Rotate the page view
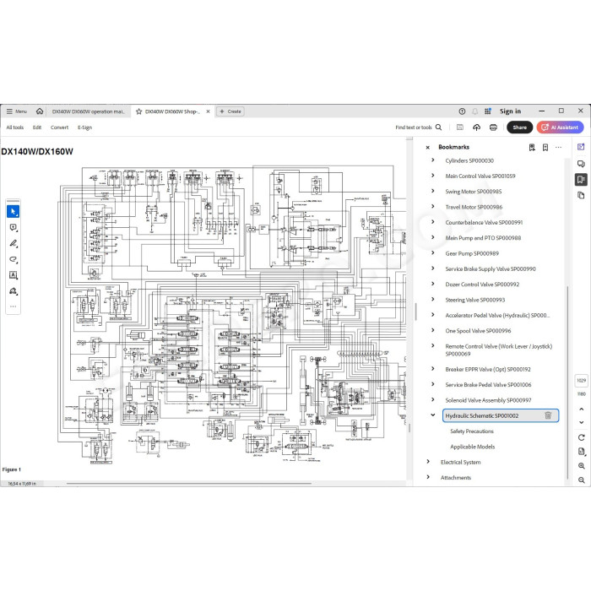The image size is (591, 591). [581, 437]
